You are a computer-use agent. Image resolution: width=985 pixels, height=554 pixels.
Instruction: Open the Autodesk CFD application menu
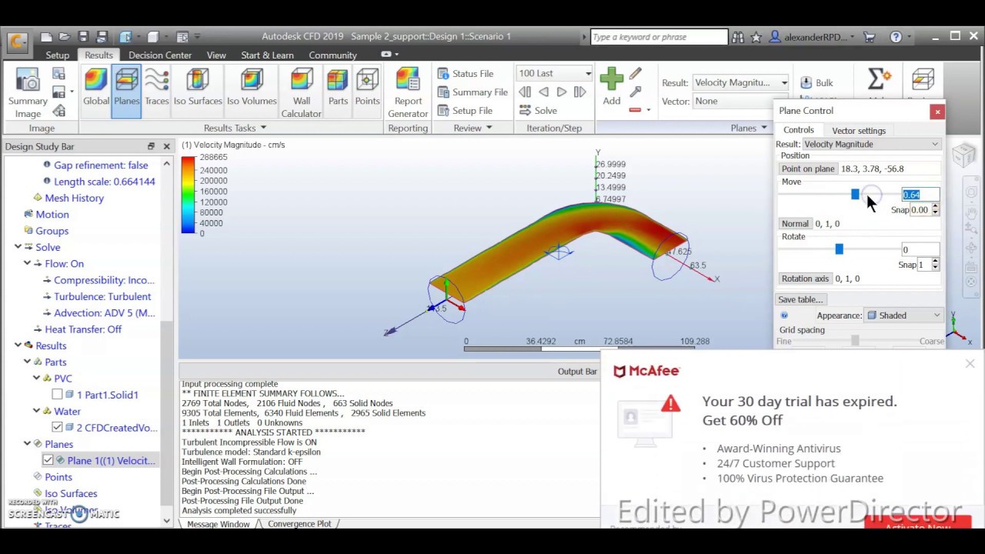[18, 42]
